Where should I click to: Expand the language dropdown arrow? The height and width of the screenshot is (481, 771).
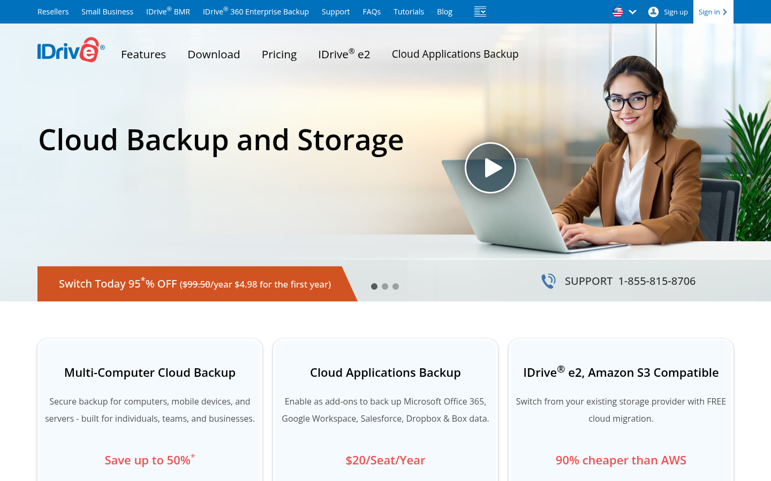coord(632,12)
